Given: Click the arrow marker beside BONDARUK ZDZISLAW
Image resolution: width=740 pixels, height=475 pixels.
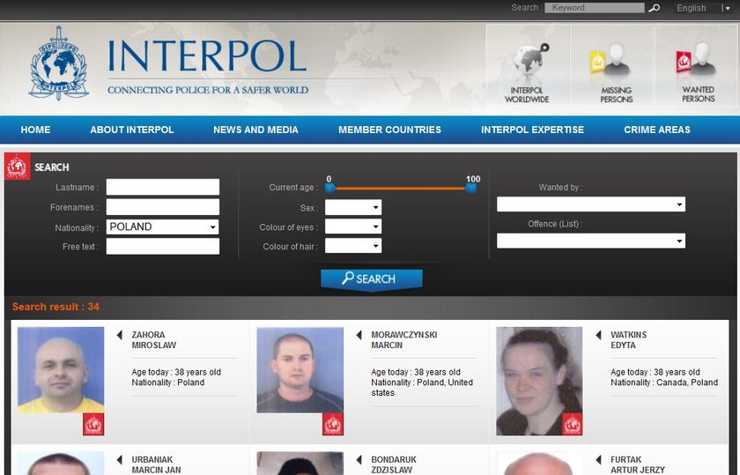Looking at the screenshot, I should coord(359,459).
